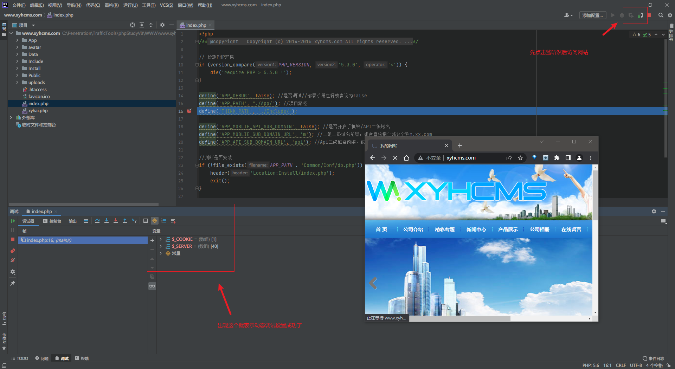This screenshot has width=675, height=369.
Task: Expand the App folder
Action: click(17, 40)
